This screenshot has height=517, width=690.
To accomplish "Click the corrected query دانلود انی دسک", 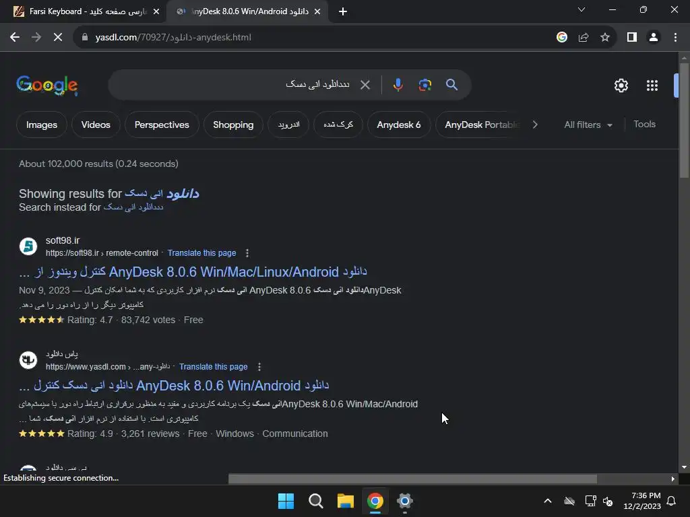I will 162,193.
